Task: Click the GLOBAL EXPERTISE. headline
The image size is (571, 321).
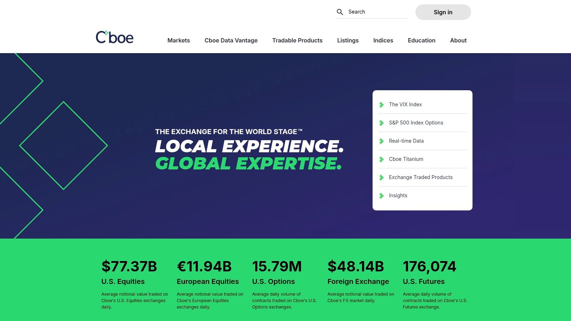Action: 249,164
